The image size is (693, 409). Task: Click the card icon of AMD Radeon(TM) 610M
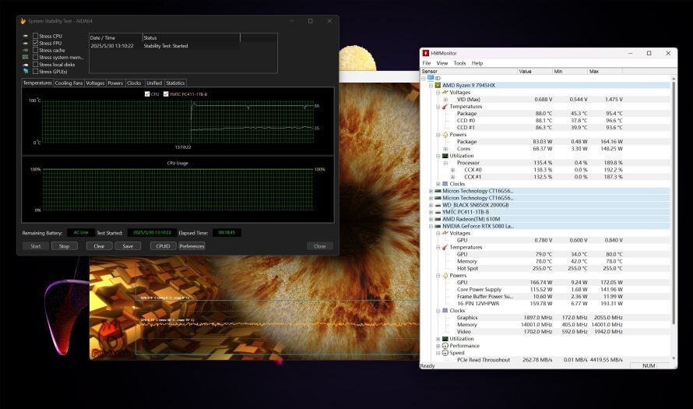(438, 220)
